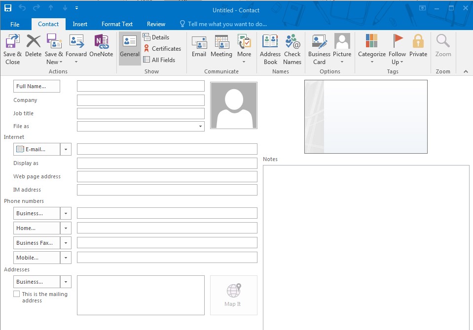The image size is (473, 330).
Task: Open the File tab
Action: coord(15,24)
